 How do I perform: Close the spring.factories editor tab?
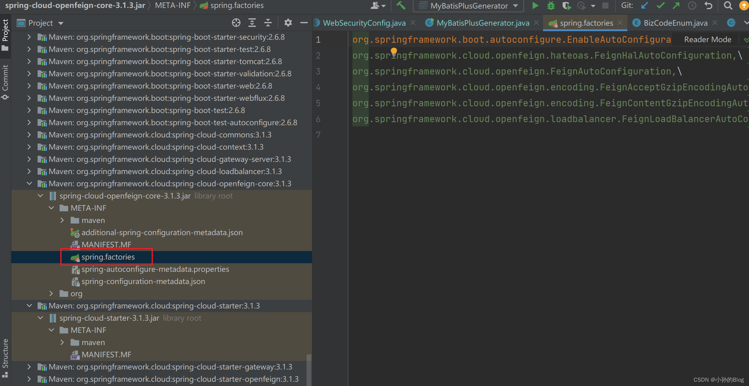(620, 23)
